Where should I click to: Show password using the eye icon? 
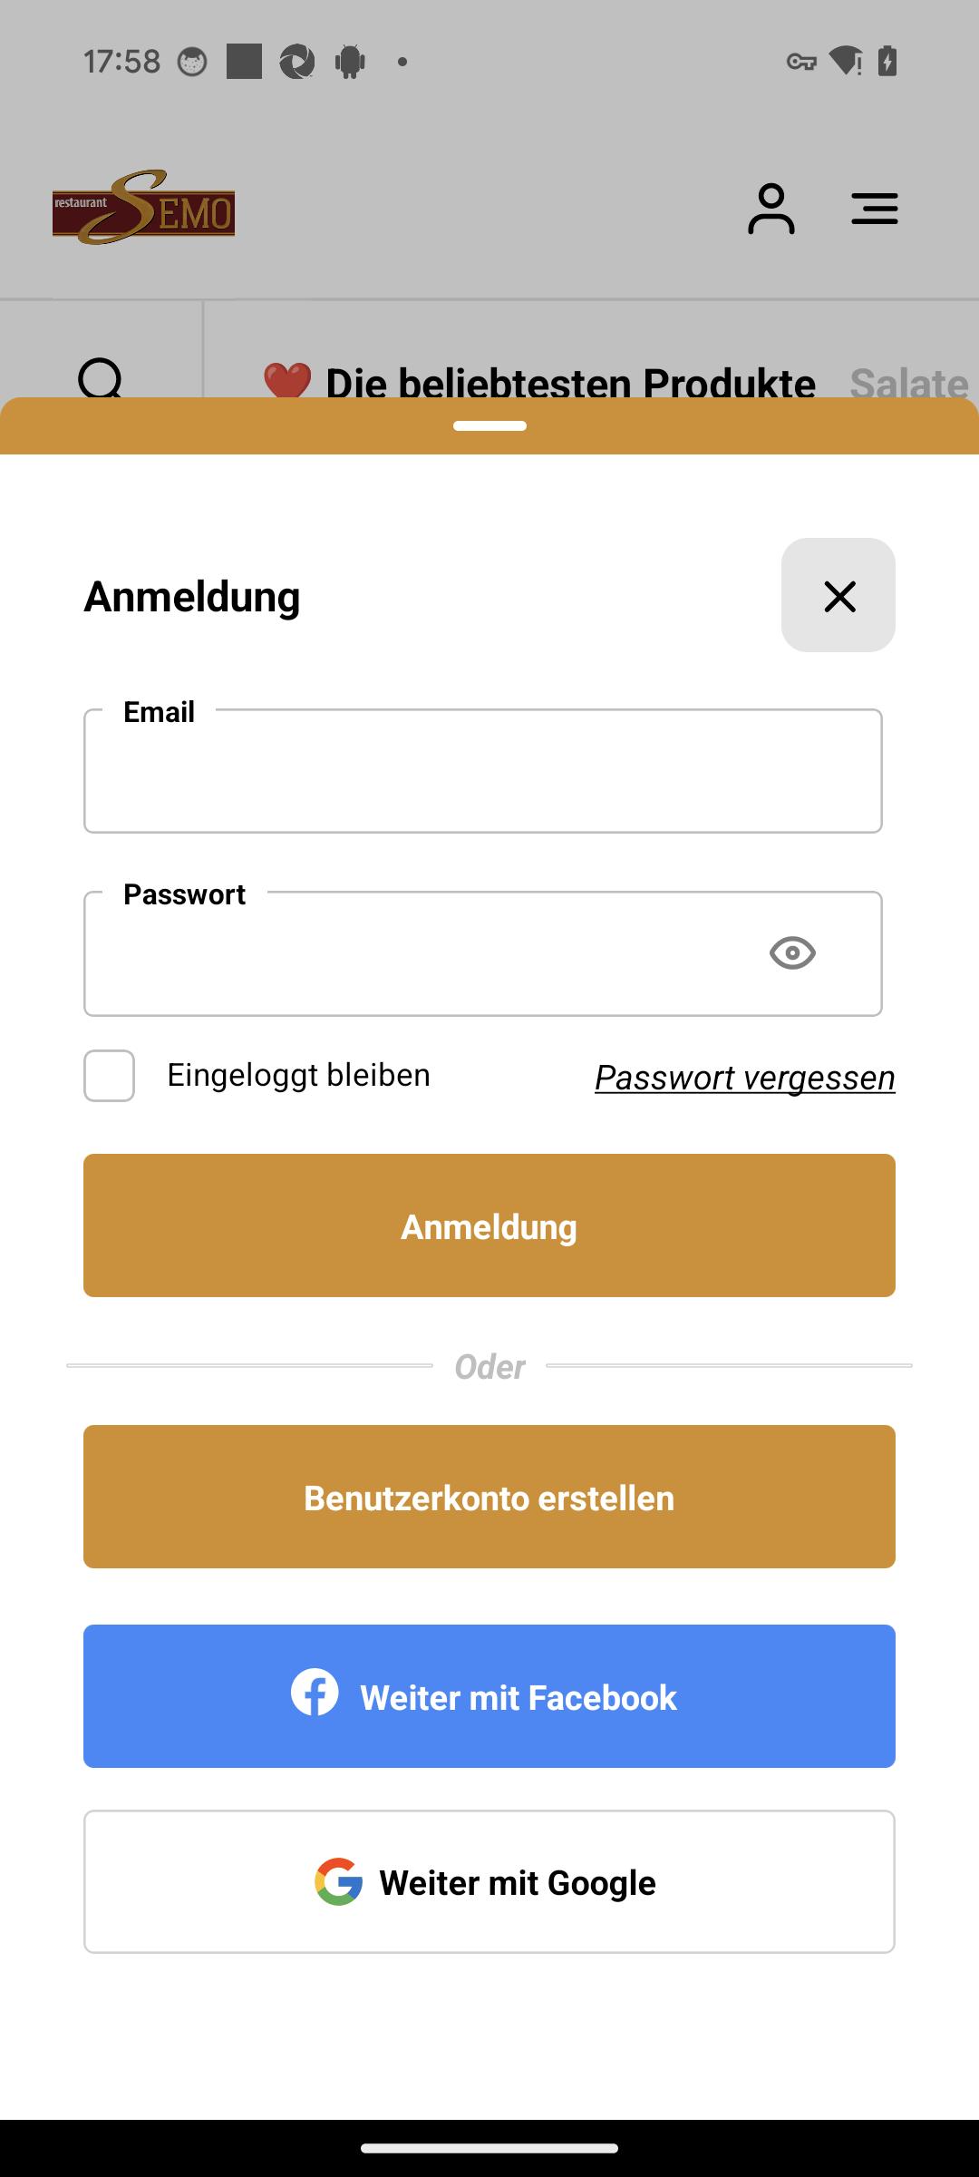pyautogui.click(x=792, y=952)
